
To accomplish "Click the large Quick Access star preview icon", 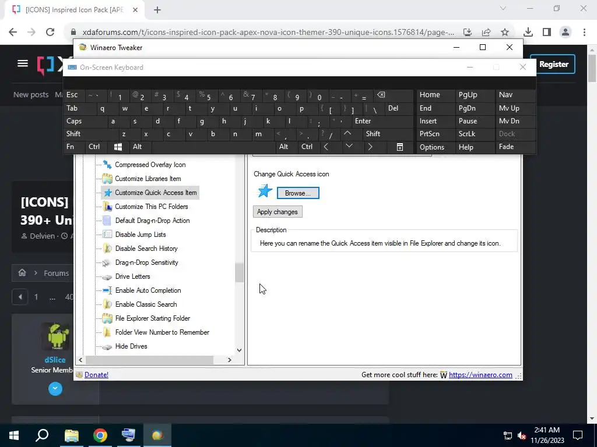I will (265, 191).
